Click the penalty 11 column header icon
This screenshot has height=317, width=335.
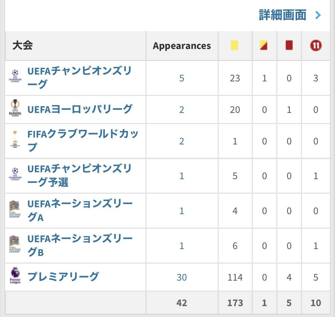click(x=316, y=45)
